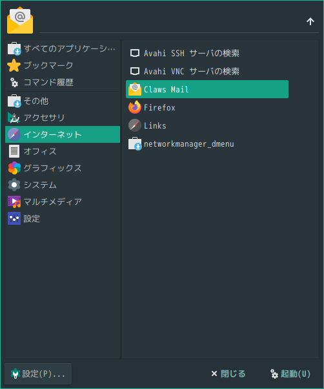Image resolution: width=324 pixels, height=389 pixels.
Task: Click the 設定 mixer sliders icon in the category list
Action: point(14,218)
